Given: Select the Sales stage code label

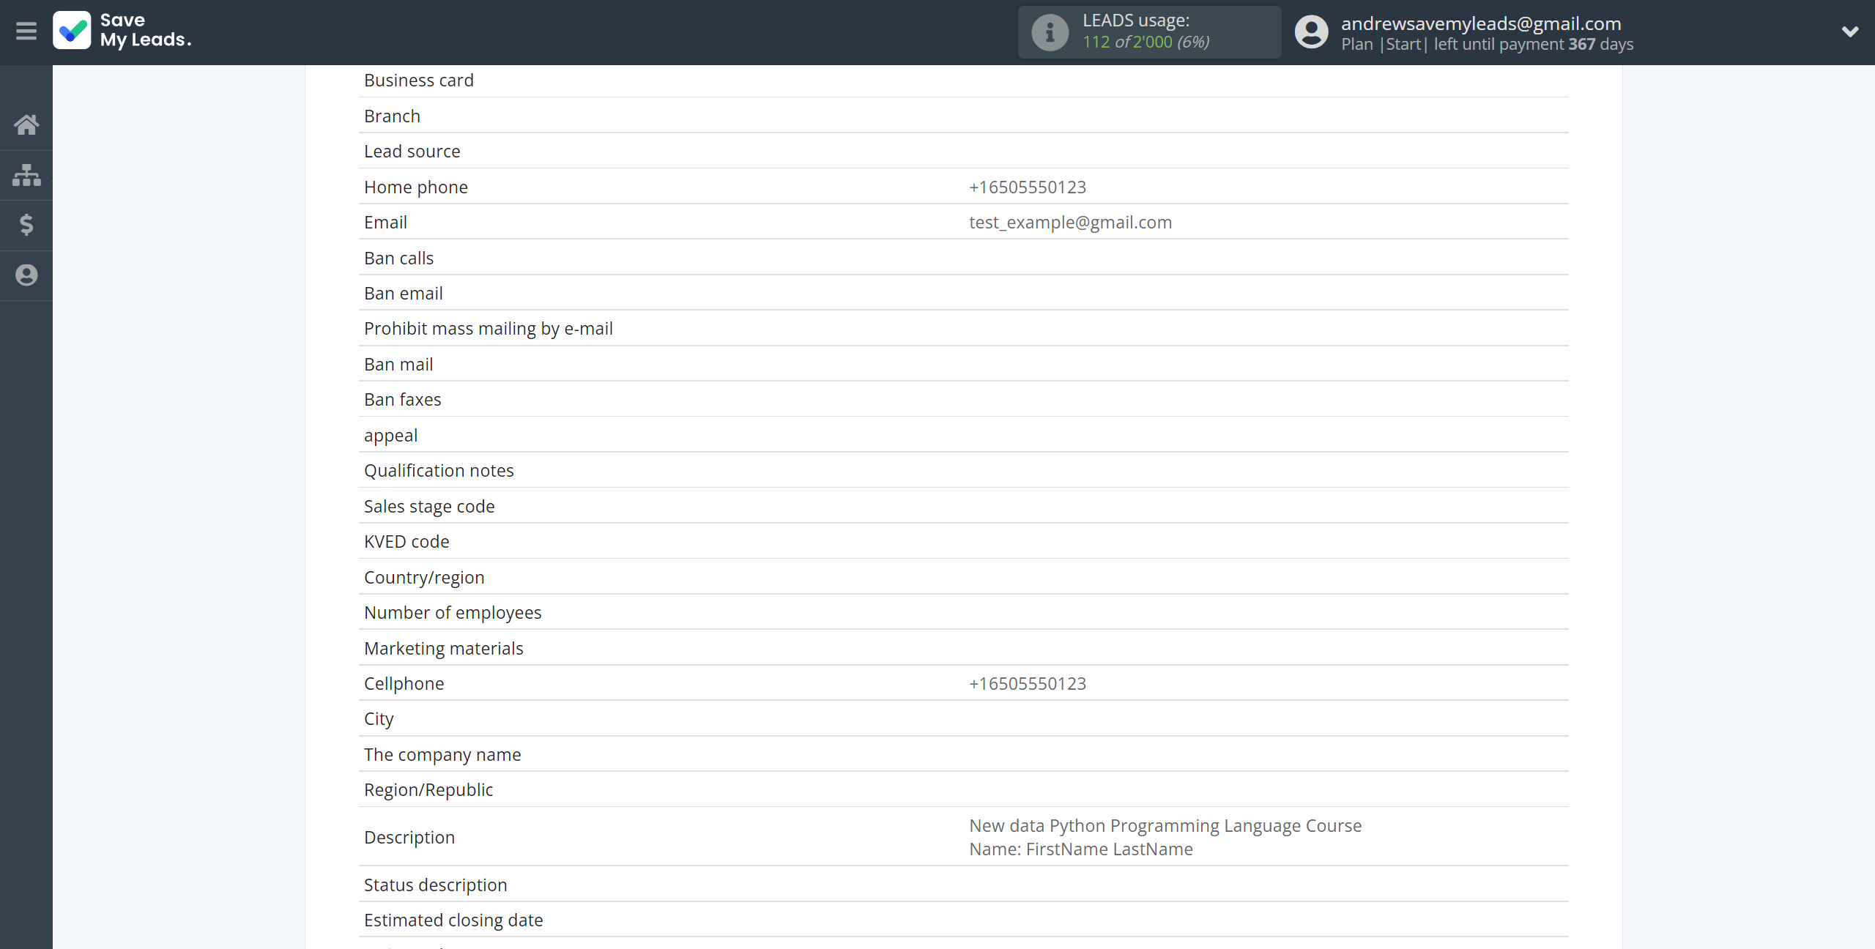Looking at the screenshot, I should tap(429, 506).
